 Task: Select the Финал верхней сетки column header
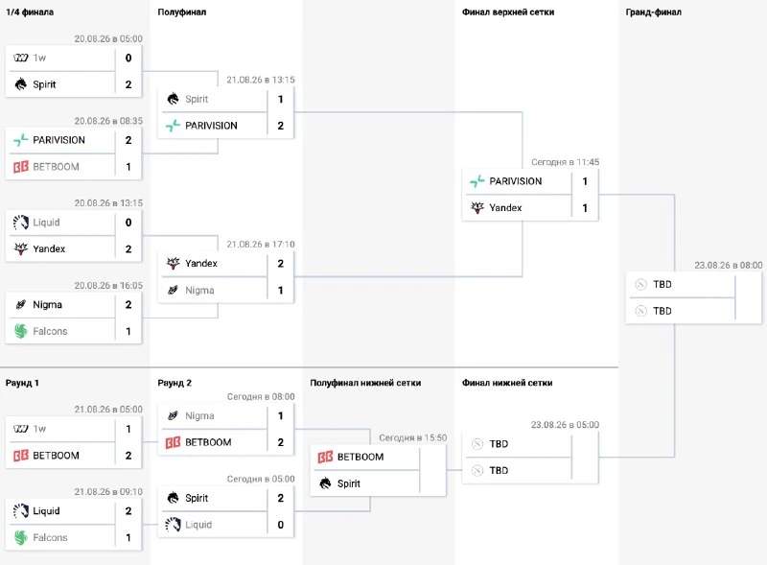(x=508, y=12)
